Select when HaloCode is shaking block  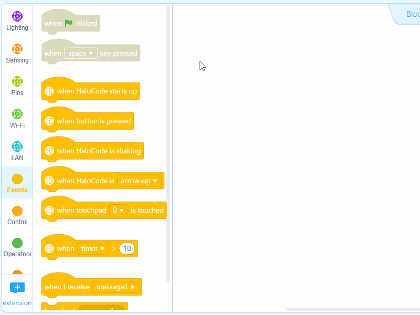coord(92,150)
